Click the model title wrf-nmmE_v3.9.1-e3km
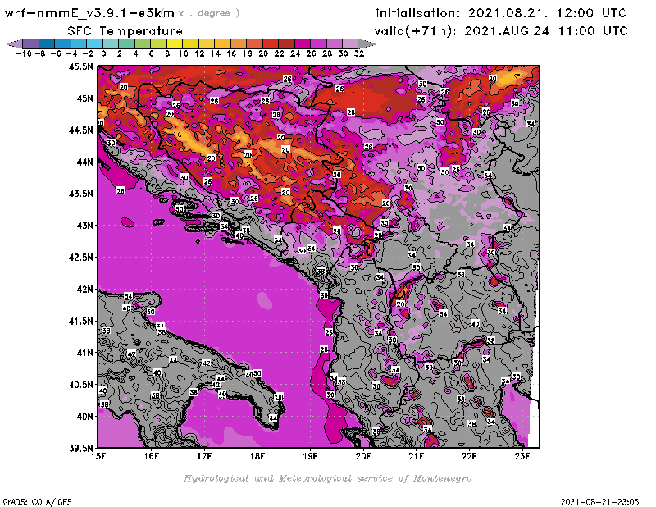This screenshot has width=656, height=507. tap(89, 13)
